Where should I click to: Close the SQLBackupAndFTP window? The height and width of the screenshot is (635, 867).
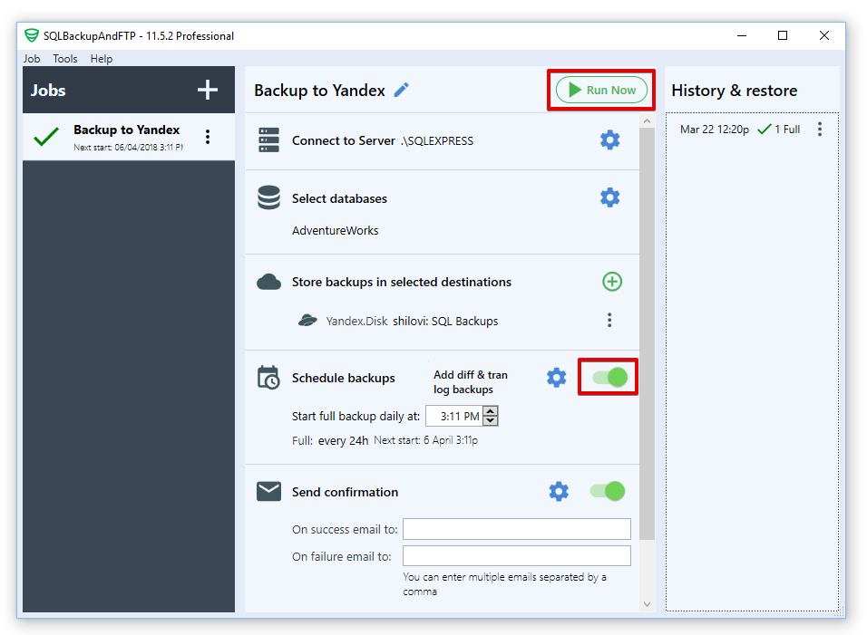pyautogui.click(x=823, y=35)
